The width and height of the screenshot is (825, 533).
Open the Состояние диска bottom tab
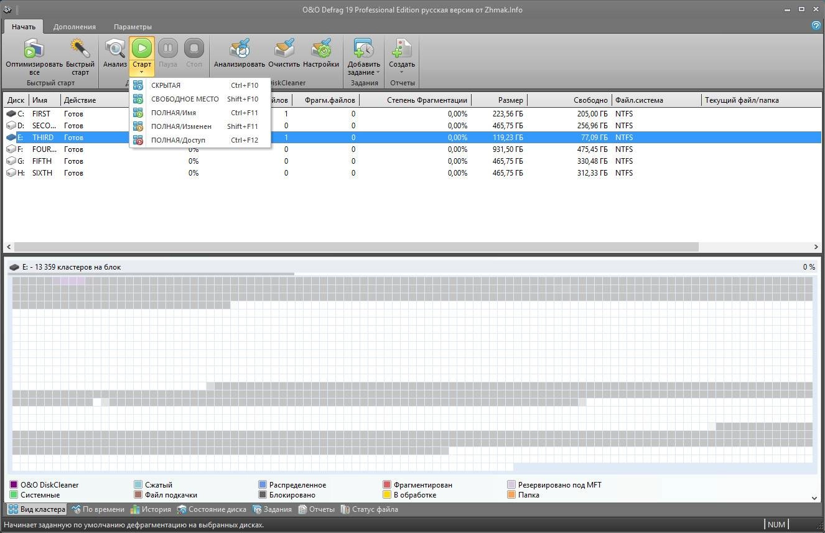[x=212, y=509]
